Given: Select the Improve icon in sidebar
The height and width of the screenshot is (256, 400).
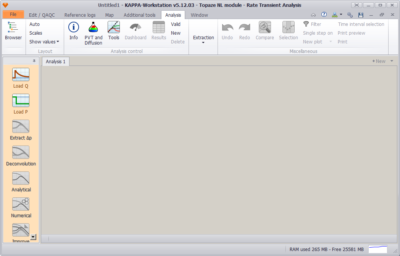Looking at the screenshot, I should (x=21, y=230).
